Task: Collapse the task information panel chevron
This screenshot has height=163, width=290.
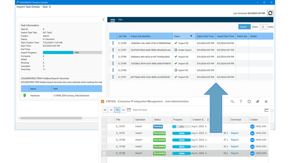Action: 103,20
